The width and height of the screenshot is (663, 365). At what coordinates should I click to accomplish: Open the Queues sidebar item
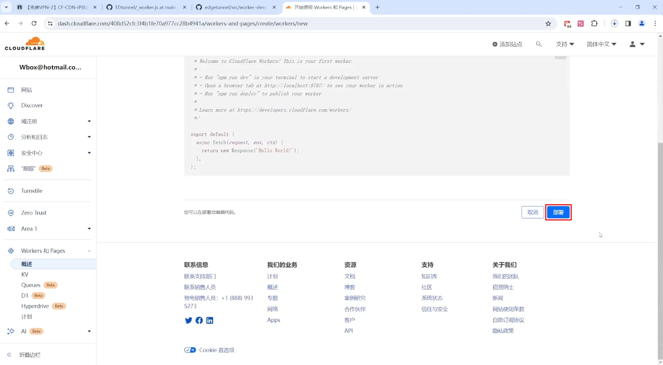click(x=31, y=285)
